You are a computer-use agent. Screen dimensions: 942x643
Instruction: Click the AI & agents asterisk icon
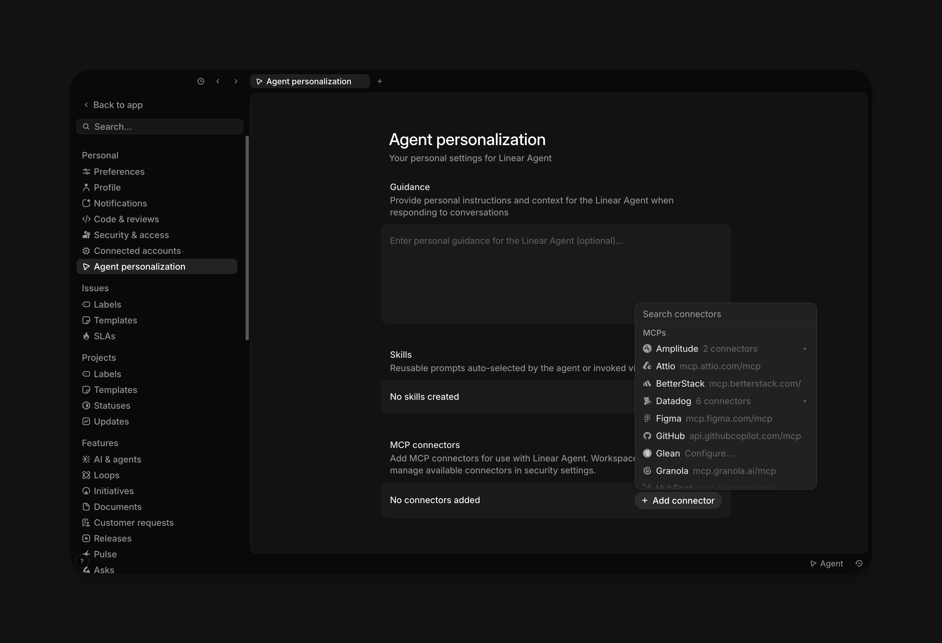86,459
